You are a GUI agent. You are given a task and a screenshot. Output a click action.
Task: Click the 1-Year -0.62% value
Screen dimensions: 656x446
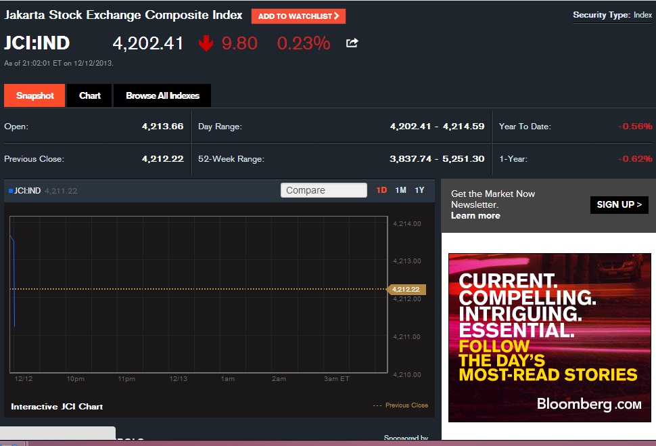tap(635, 159)
